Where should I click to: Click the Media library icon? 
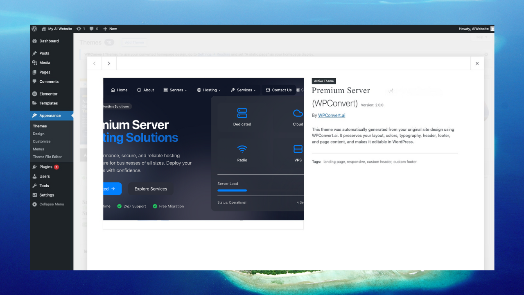35,63
